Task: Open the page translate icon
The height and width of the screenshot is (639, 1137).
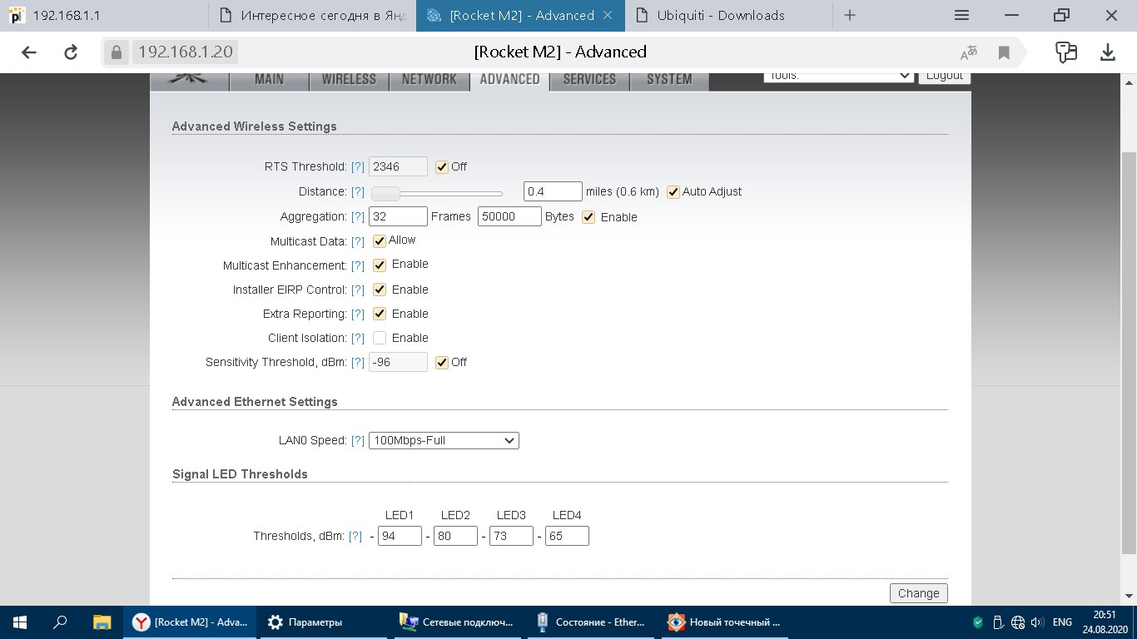Action: 969,53
